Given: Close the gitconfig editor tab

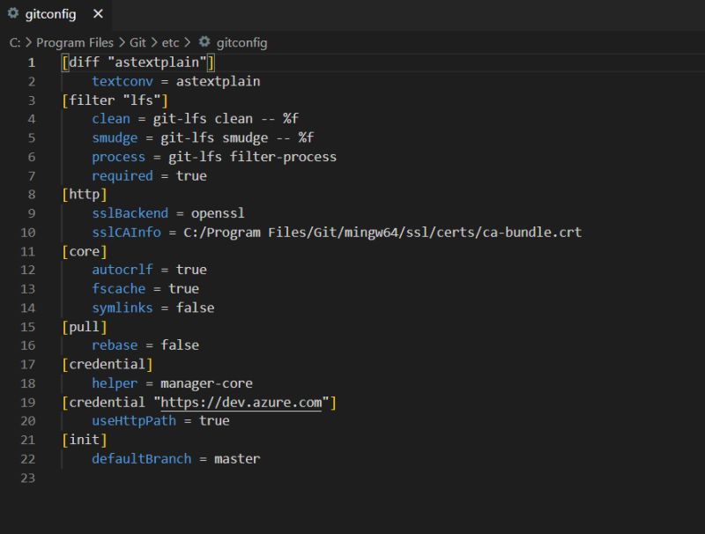Looking at the screenshot, I should click(98, 14).
